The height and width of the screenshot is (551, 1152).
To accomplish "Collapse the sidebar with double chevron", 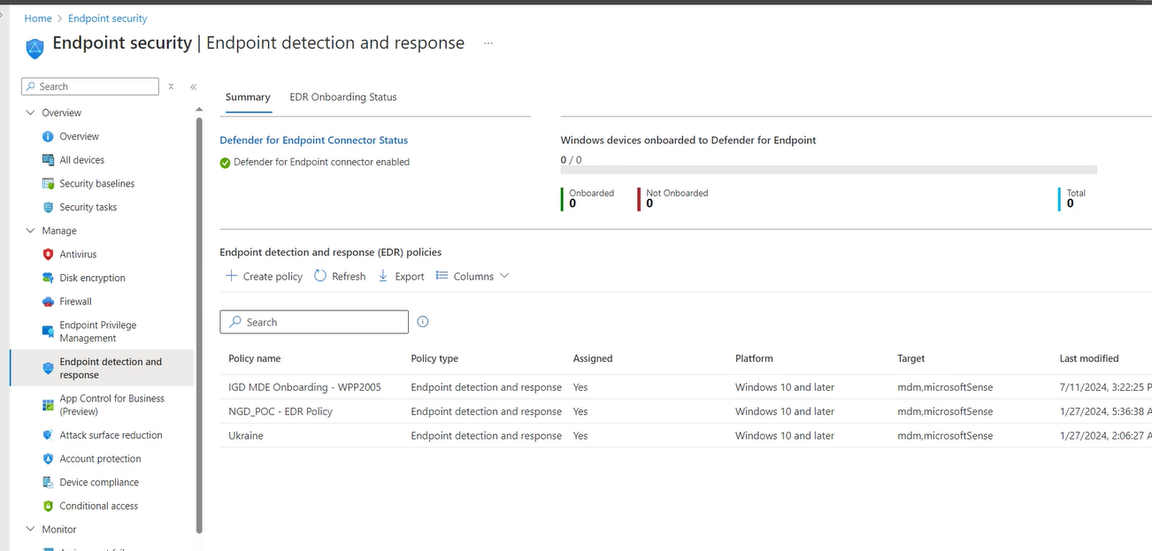I will 193,87.
